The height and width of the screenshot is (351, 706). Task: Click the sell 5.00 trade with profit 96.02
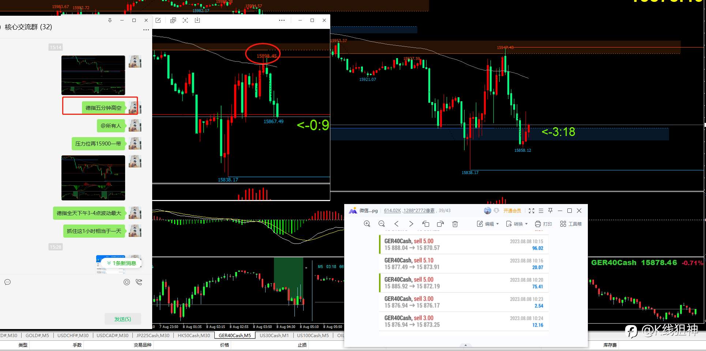[x=463, y=245]
